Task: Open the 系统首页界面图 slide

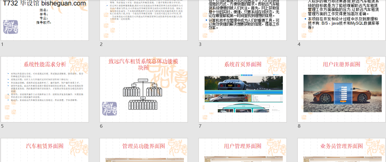Action: [x=243, y=89]
